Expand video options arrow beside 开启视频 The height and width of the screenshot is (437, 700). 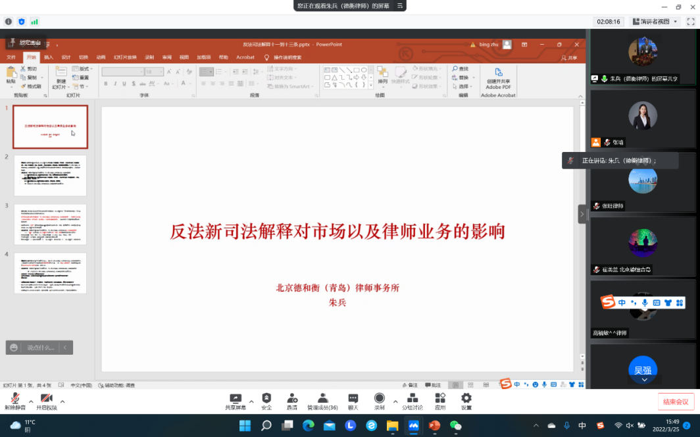tap(63, 401)
